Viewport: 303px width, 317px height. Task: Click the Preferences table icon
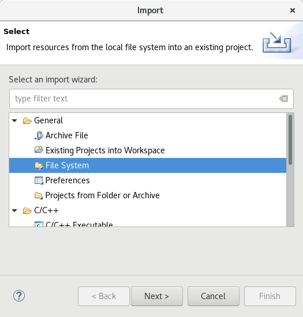coord(39,180)
